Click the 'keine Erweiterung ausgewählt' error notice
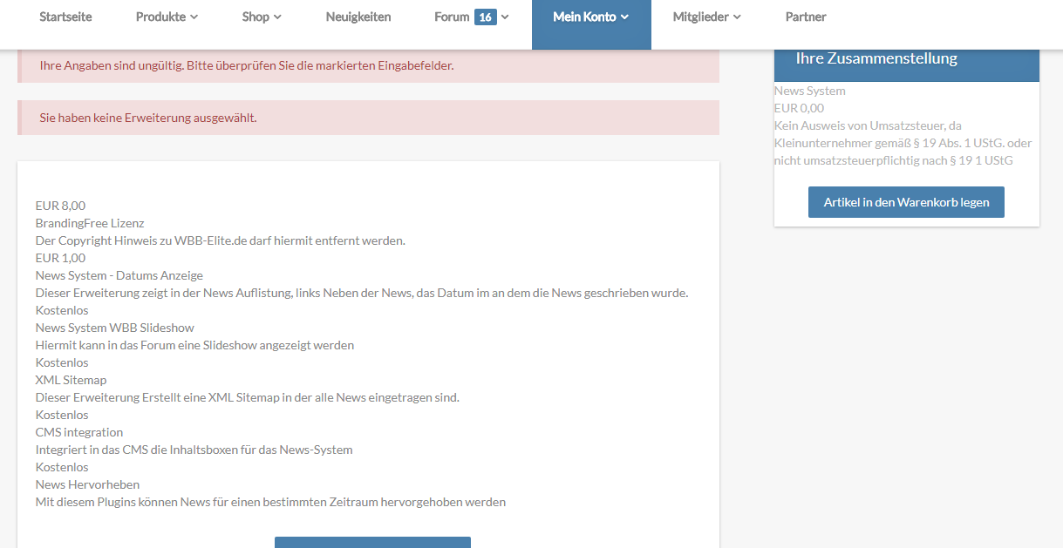Screen dimensions: 1063x548 (148, 118)
